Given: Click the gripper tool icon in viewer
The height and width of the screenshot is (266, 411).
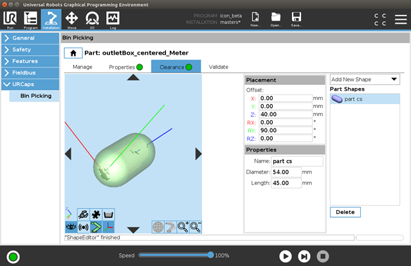Looking at the screenshot, I should (x=84, y=215).
